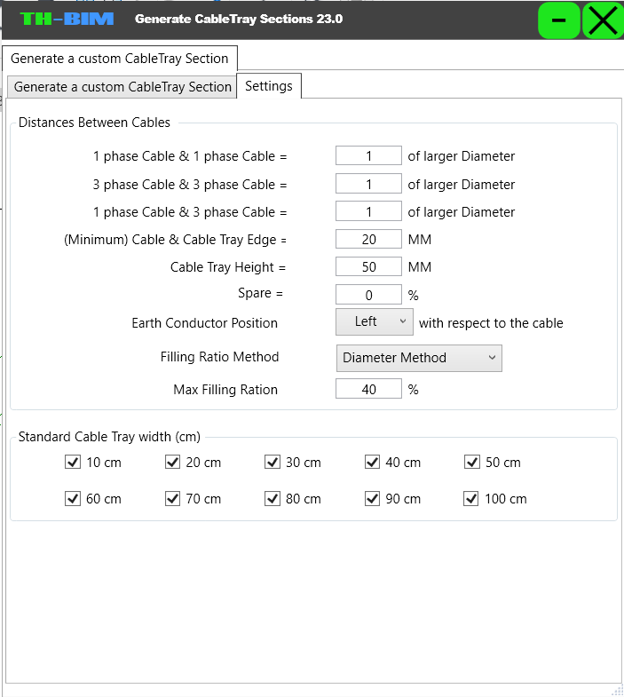The height and width of the screenshot is (697, 624).
Task: Open the Earth Conductor Position dropdown
Action: click(375, 321)
